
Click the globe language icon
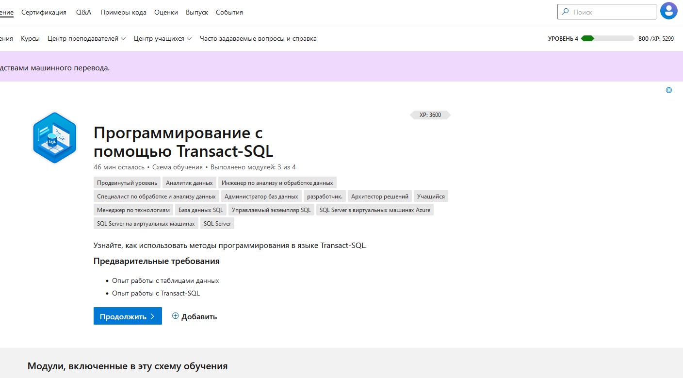[669, 90]
